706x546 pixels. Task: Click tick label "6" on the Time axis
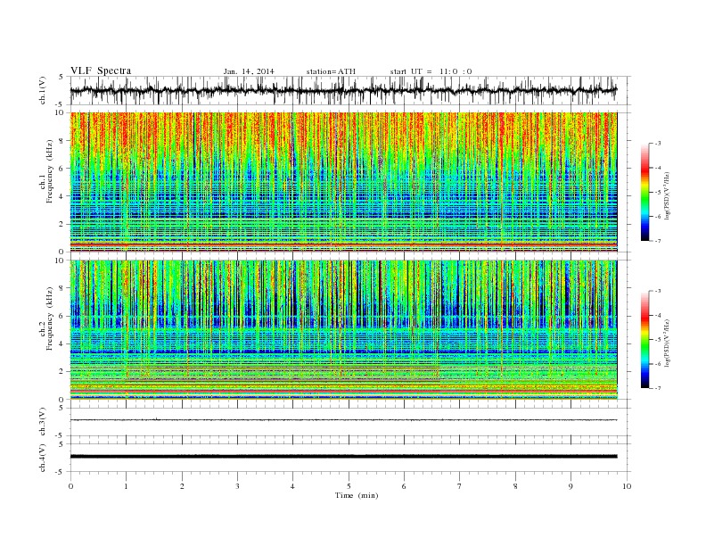tap(404, 486)
